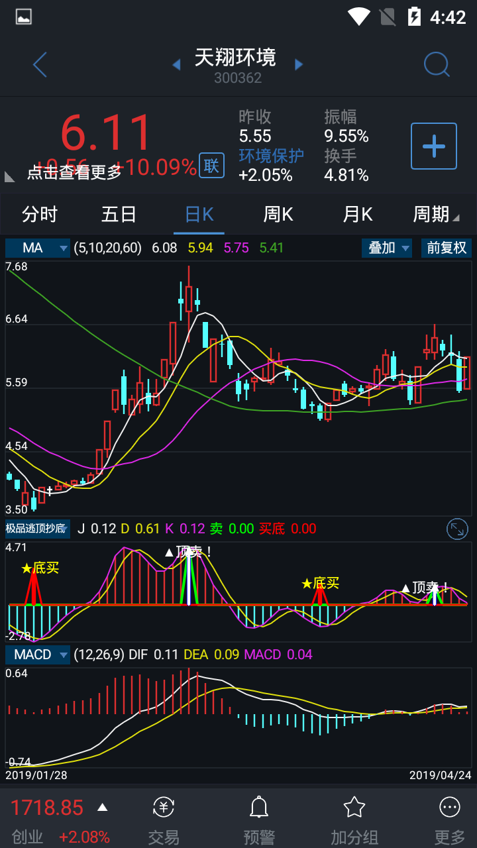Image resolution: width=477 pixels, height=848 pixels.
Task: Open 预警 alert bell icon
Action: (259, 808)
